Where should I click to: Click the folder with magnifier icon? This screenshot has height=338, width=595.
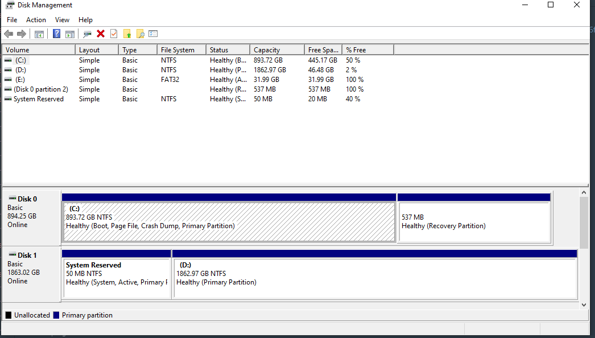coord(140,34)
